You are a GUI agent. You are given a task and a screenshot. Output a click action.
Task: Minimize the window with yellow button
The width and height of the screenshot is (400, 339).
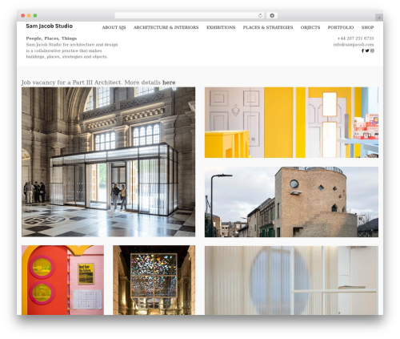click(x=29, y=16)
